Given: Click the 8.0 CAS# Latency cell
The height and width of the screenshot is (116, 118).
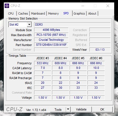Looking at the screenshot, I should 61,68.
